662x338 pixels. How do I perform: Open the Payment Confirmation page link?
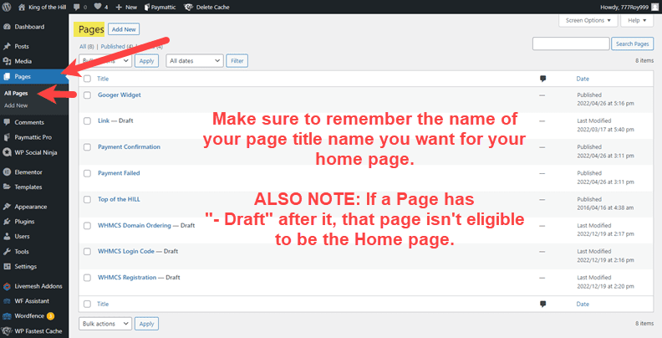click(130, 147)
